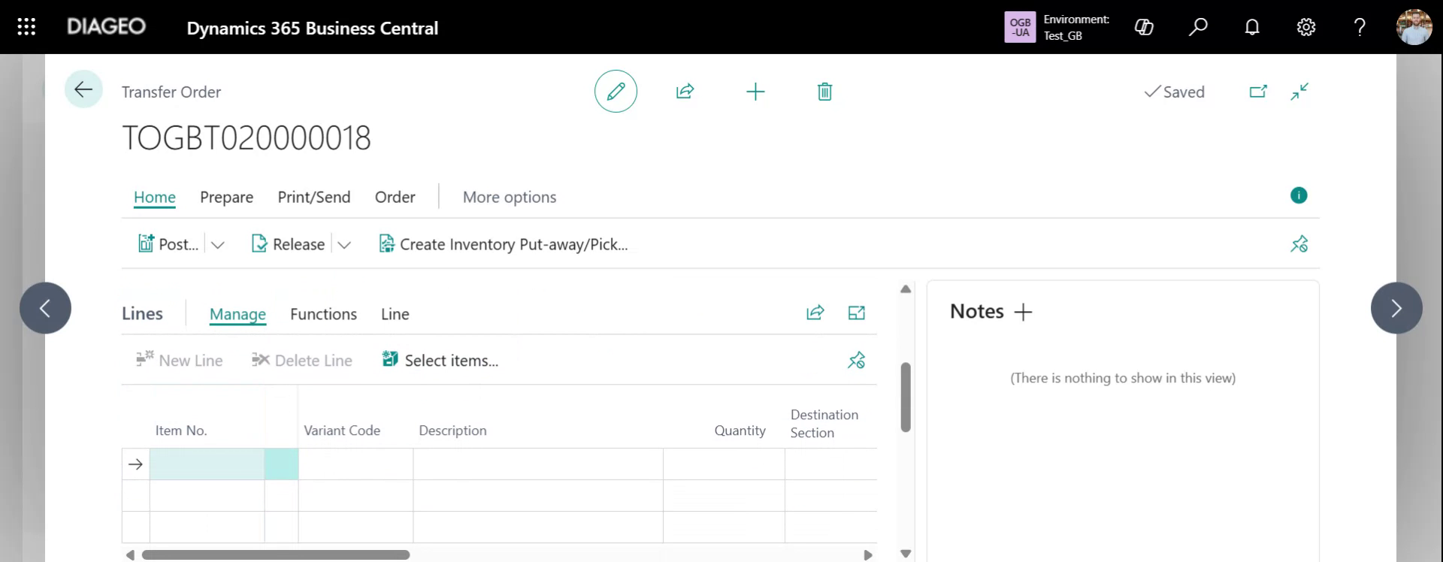The image size is (1443, 562).
Task: Click the scroll up arrow
Action: point(906,289)
